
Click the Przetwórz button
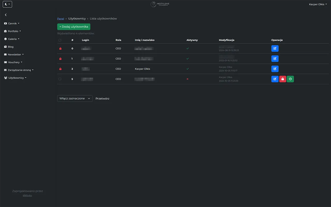click(102, 98)
